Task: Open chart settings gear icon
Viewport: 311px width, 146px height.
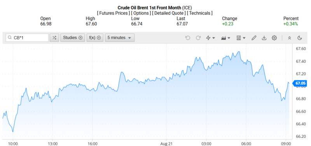Action: [x=274, y=38]
